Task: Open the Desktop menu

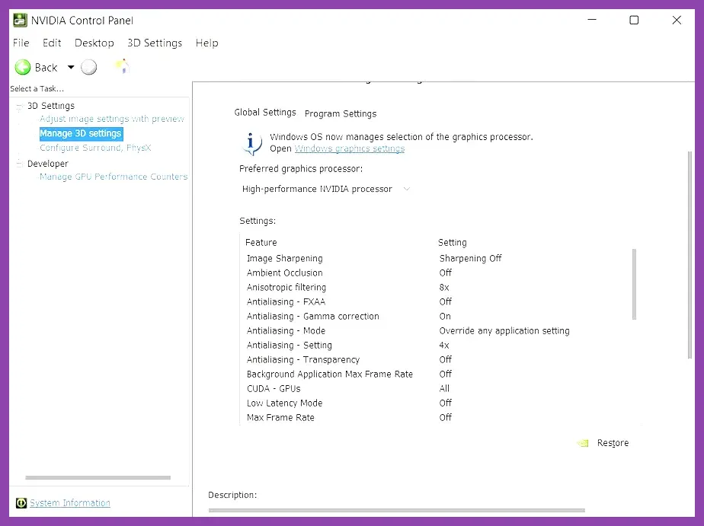Action: tap(94, 43)
